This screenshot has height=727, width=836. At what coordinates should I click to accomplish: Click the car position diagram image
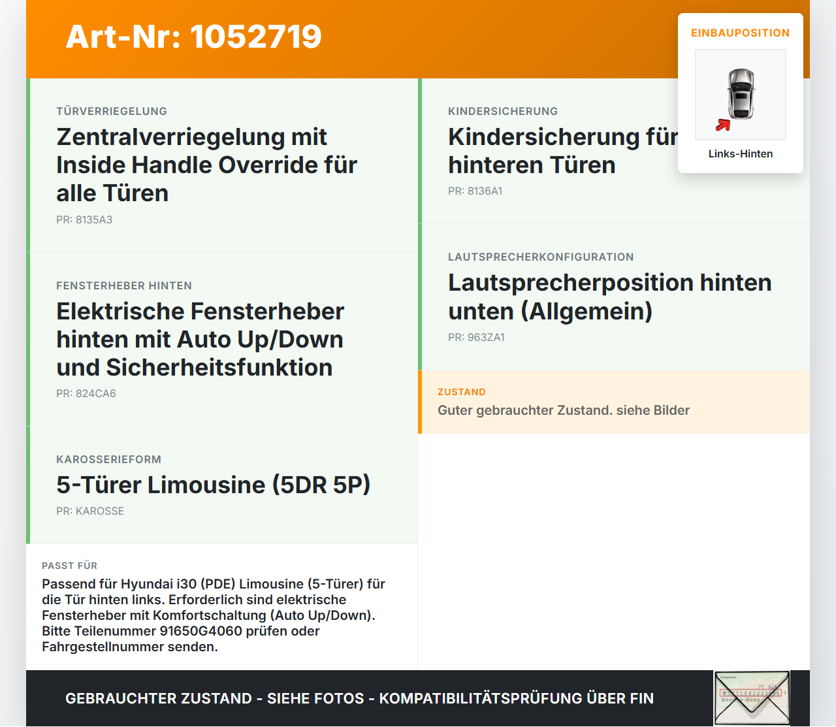[741, 95]
